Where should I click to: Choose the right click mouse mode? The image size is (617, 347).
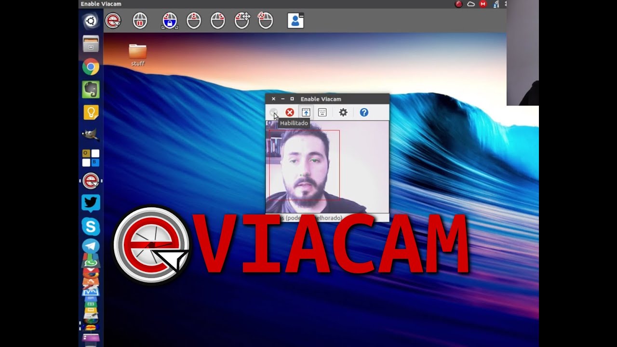(218, 21)
